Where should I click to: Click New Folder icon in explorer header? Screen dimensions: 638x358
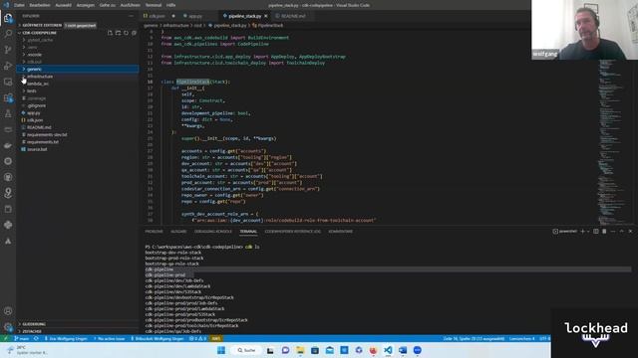point(118,33)
